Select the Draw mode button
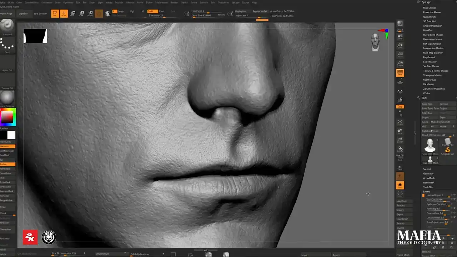Viewport: 457px width, 257px height. coord(64,14)
